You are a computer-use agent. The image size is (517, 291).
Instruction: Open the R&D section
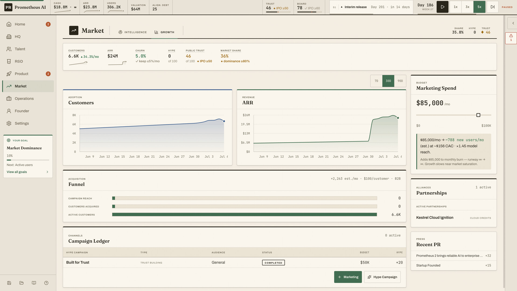point(28,61)
